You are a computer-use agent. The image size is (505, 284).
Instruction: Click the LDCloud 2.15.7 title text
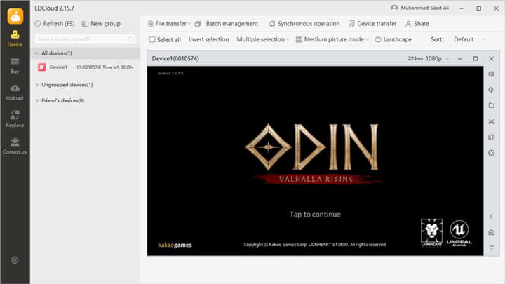click(x=54, y=8)
